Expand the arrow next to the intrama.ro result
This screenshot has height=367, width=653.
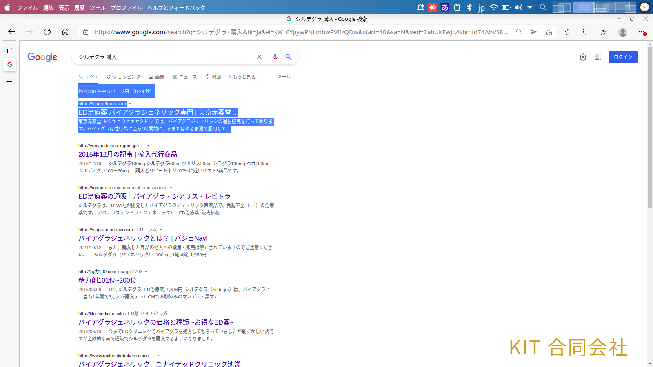click(x=171, y=188)
